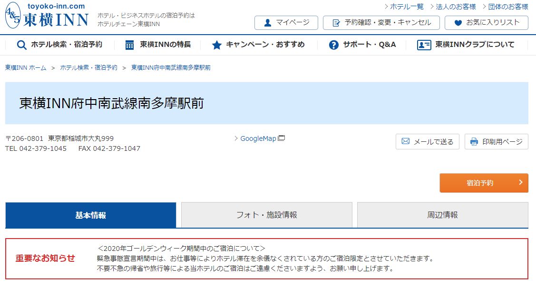Open 東横INNの特長 menu

pyautogui.click(x=158, y=45)
